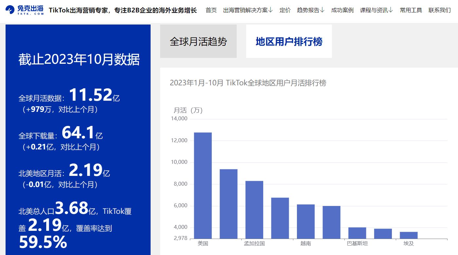
Task: Click 联系我们 in the top navigation
Action: [x=439, y=10]
